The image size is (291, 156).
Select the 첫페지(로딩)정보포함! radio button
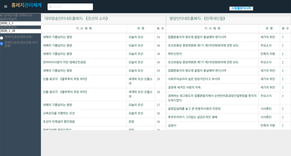click(1, 38)
